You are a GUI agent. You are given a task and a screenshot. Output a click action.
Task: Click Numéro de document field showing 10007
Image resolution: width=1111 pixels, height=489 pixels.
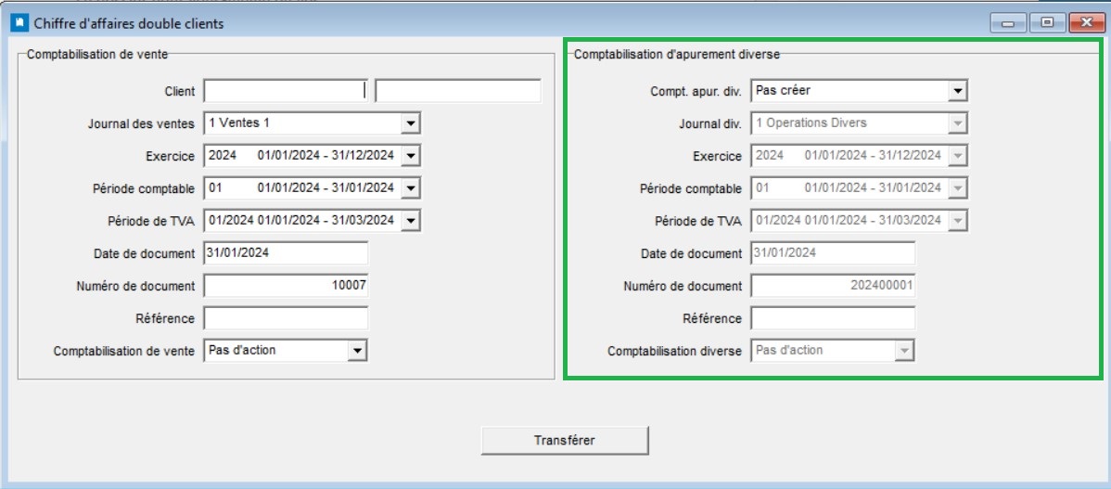coord(286,286)
